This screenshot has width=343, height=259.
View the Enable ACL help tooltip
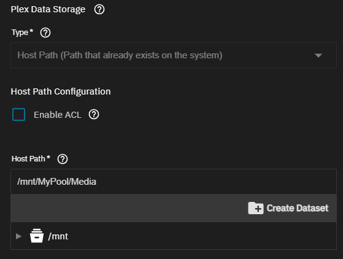94,114
